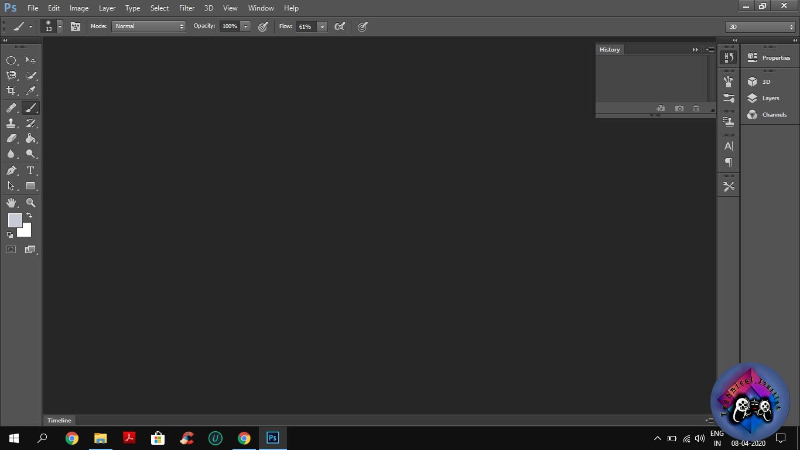
Task: Open the Timeline panel tab
Action: point(59,420)
